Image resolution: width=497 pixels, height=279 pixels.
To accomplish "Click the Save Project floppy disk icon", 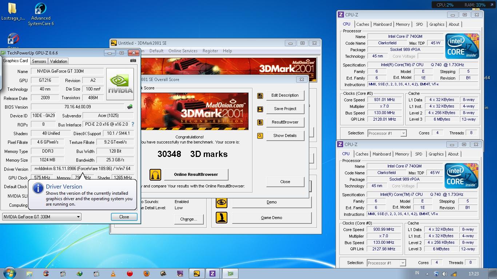I will [x=260, y=109].
